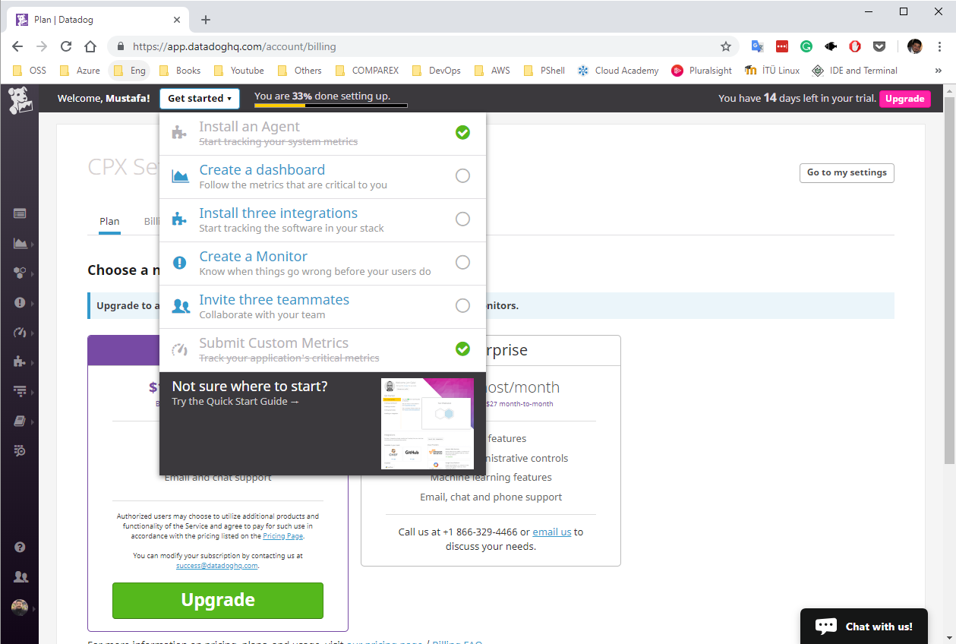The width and height of the screenshot is (956, 644).
Task: Go to the browser home page
Action: (x=90, y=46)
